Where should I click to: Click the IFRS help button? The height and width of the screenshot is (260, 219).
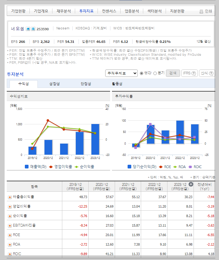click(x=190, y=73)
